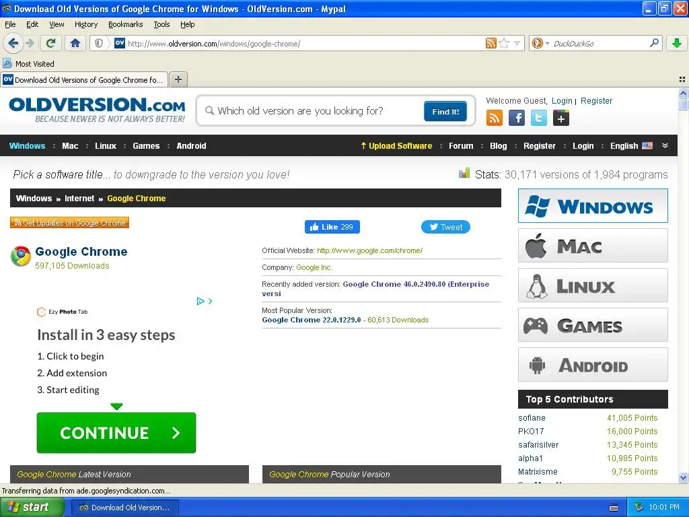Open the Bookmarks menu
Viewport: 689px width, 517px height.
click(126, 24)
